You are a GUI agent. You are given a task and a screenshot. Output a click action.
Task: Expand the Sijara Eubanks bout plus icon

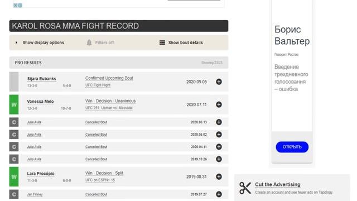click(219, 82)
